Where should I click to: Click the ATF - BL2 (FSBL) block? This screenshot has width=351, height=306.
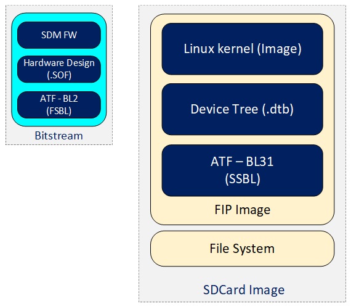pos(59,105)
